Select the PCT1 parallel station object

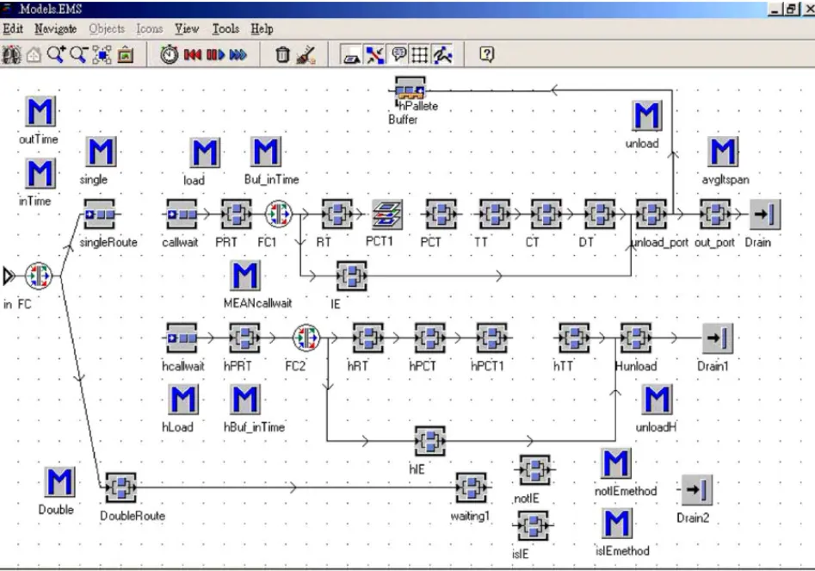(386, 214)
